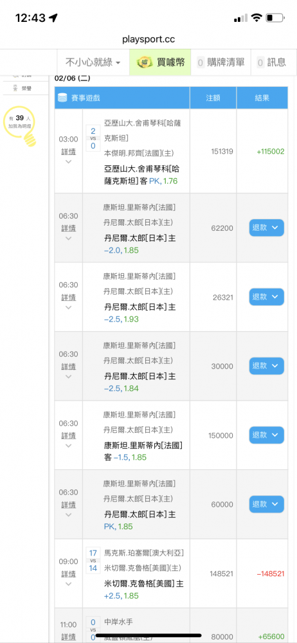The image size is (297, 643).
Task: Open the 購牌清單 tab
Action: 221,62
